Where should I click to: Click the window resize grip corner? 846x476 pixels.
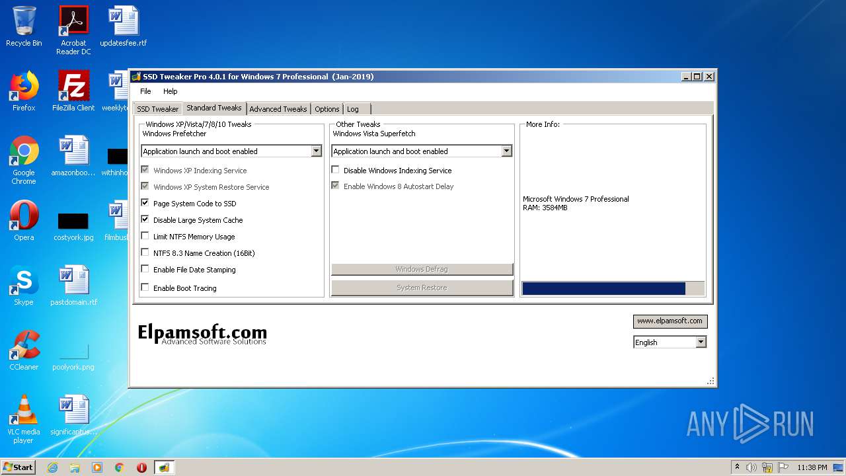pyautogui.click(x=711, y=381)
